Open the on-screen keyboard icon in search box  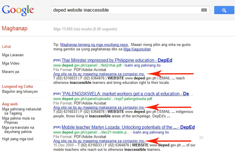point(204,10)
